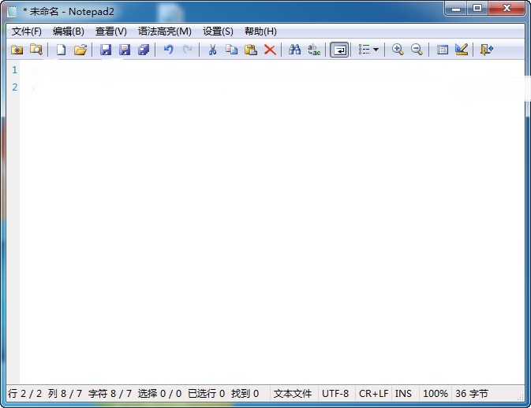The image size is (531, 408).
Task: Undo the last edit
Action: [x=168, y=50]
